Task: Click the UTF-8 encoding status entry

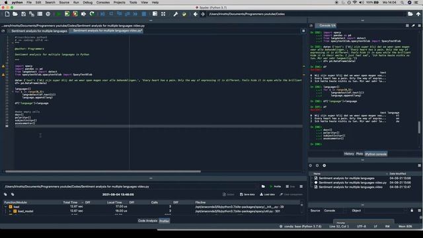Action: [x=362, y=226]
